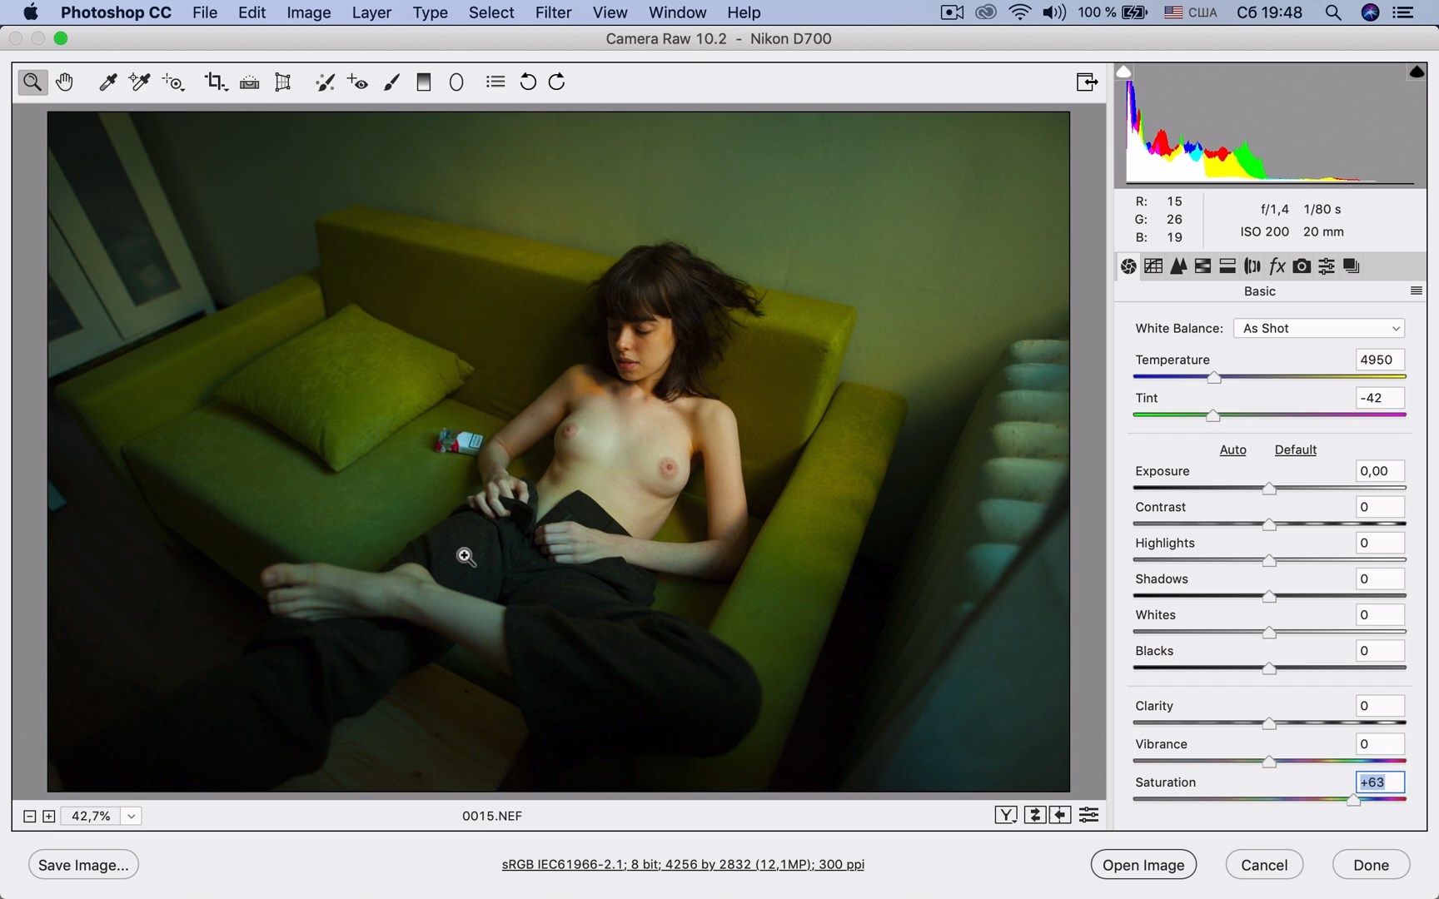Screen dimensions: 1439x899
Task: Select the White Balance eyedropper tool
Action: 107,82
